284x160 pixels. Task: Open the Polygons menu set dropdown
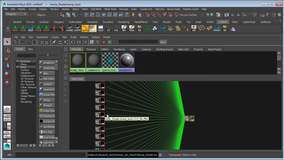(16, 14)
